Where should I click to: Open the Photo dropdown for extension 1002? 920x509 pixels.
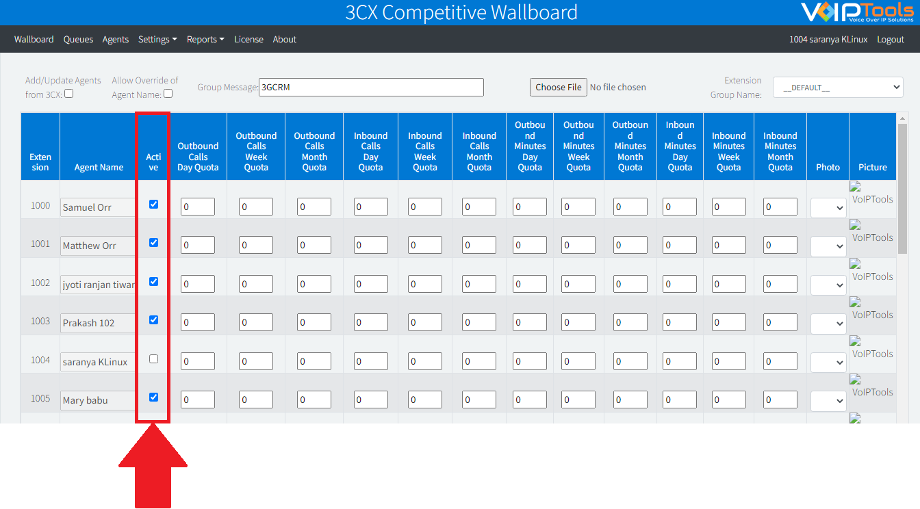click(x=828, y=285)
